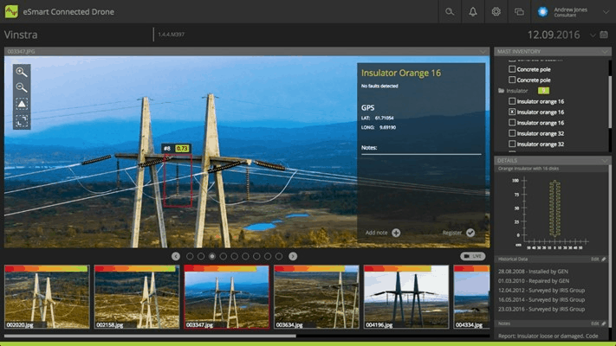Screen dimensions: 616x346
Task: Select the first pagination dot
Action: pyautogui.click(x=190, y=256)
